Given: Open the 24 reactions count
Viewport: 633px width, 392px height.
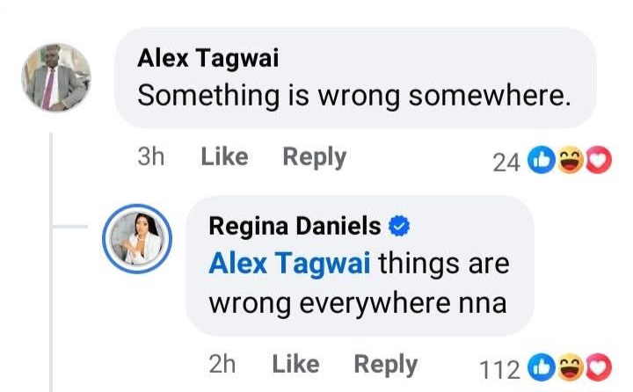Looking at the screenshot, I should (506, 162).
